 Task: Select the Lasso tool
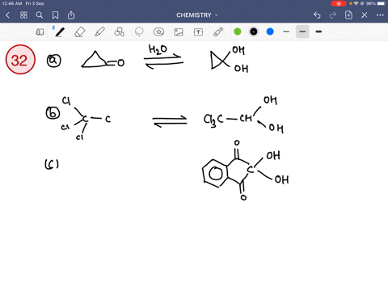[139, 32]
